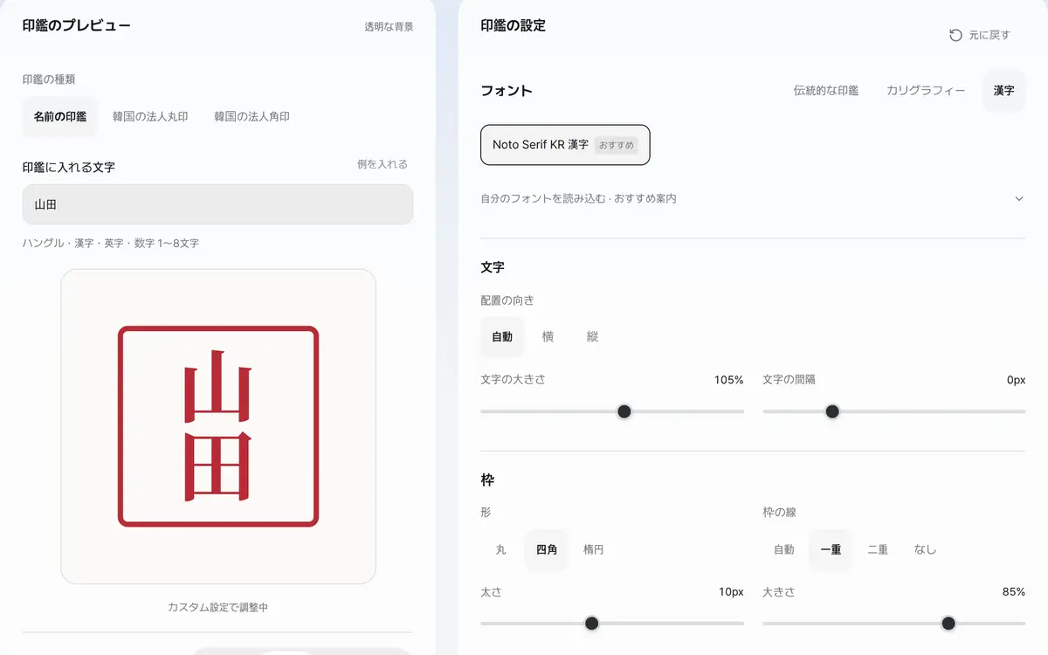Click the 105% text size value
Viewport: 1048px width, 655px height.
point(728,380)
